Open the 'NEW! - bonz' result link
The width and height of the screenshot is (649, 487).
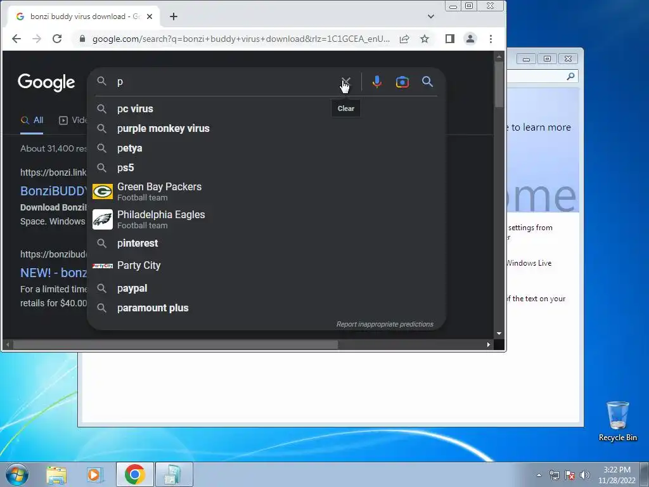[54, 273]
